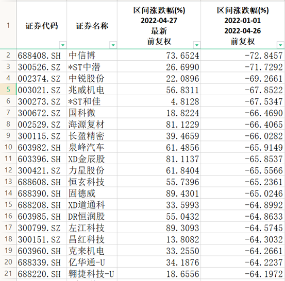Select cell 002374.SZ
Image resolution: width=285 pixels, height=281 pixels.
coord(42,78)
